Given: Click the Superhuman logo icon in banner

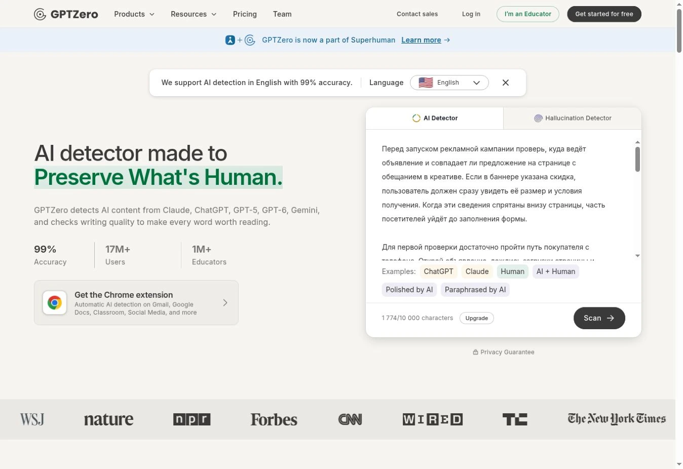Looking at the screenshot, I should (230, 40).
